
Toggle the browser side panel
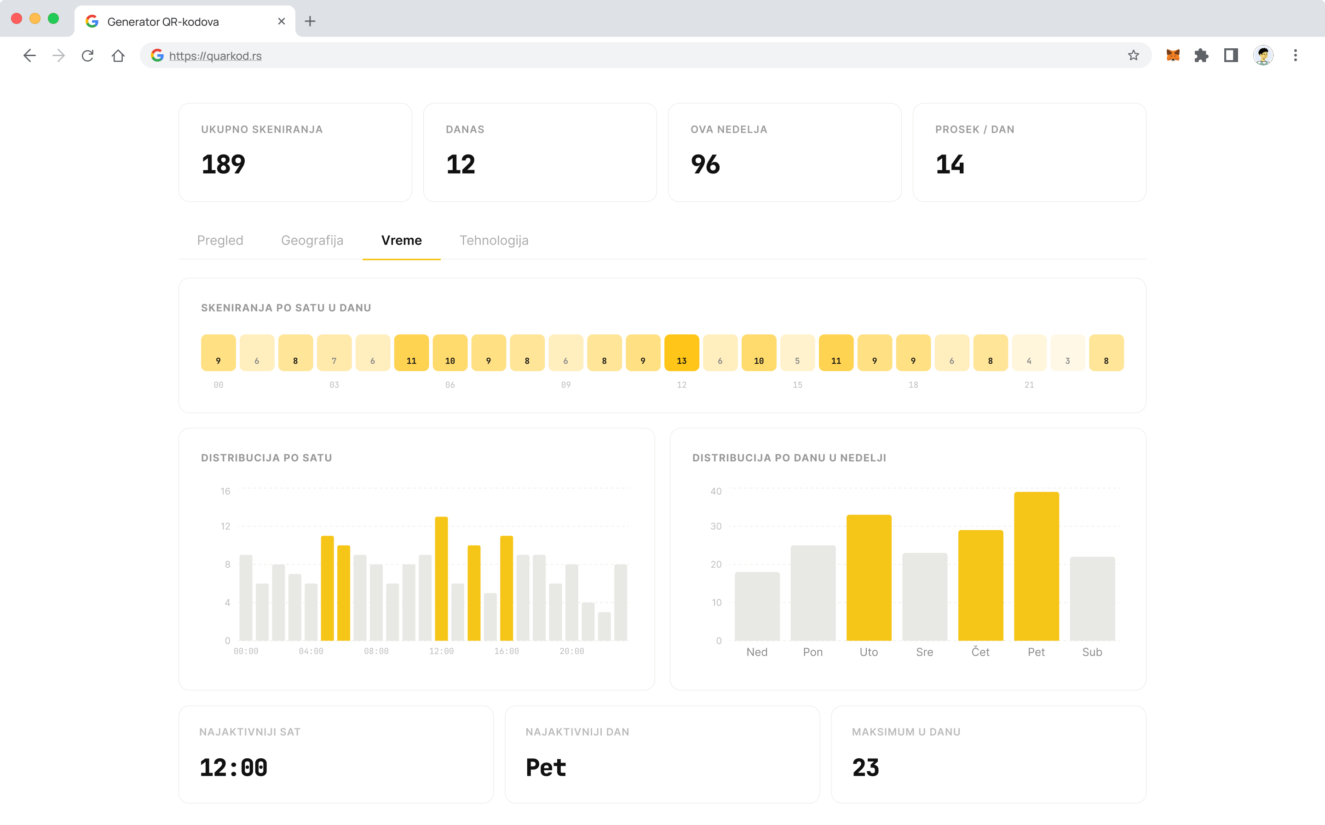point(1231,56)
